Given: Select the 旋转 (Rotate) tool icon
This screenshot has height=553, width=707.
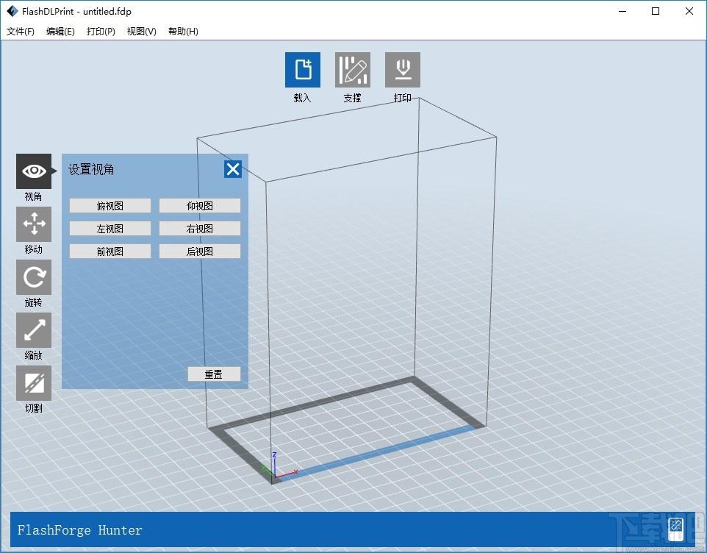Looking at the screenshot, I should 34,277.
